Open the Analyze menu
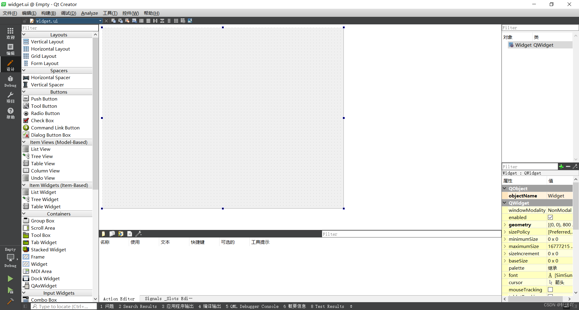Image resolution: width=579 pixels, height=310 pixels. coord(90,13)
